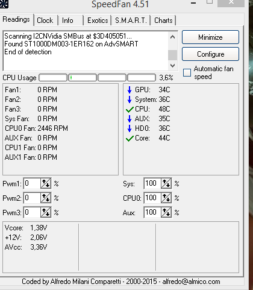Click the 'AUX1 Fan: 0 RPM' reading
The width and height of the screenshot is (253, 290).
tap(31, 157)
